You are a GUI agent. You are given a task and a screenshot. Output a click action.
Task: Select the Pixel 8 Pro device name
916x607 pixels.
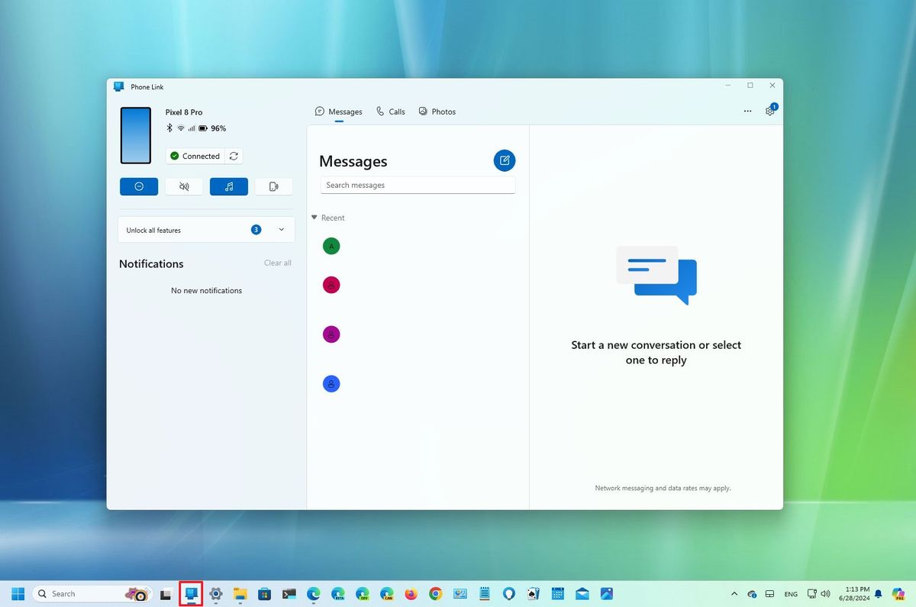coord(184,111)
